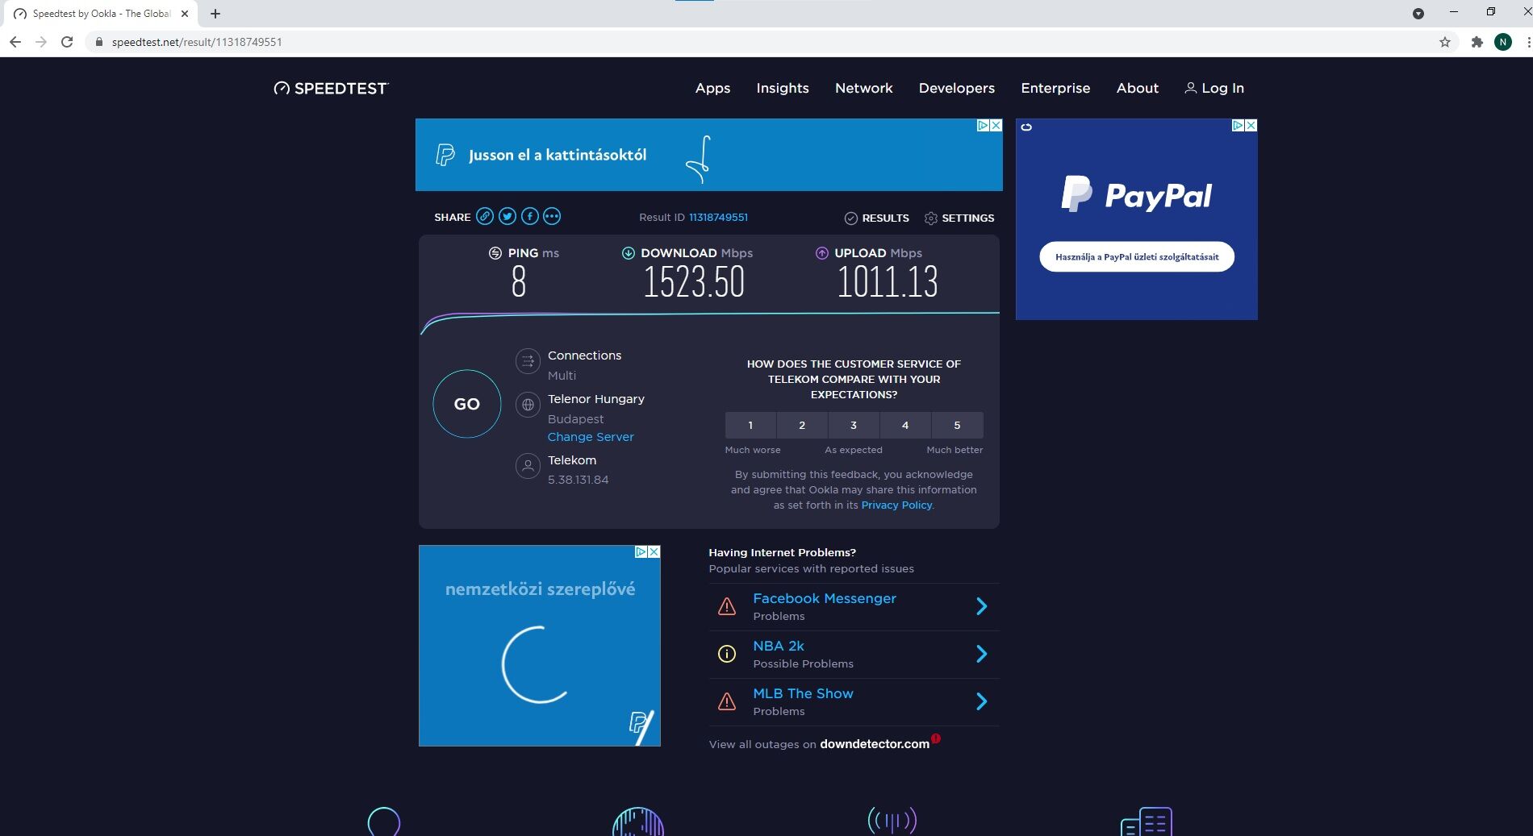Open more share options ellipsis icon
1533x836 pixels.
[x=552, y=216]
